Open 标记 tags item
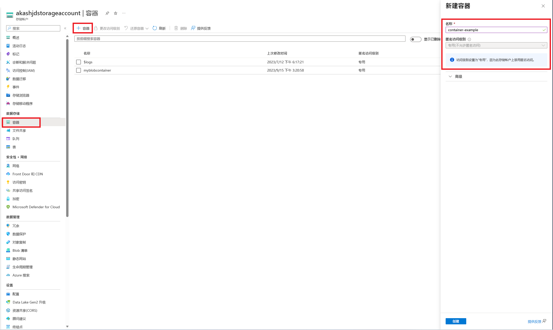 pyautogui.click(x=16, y=54)
